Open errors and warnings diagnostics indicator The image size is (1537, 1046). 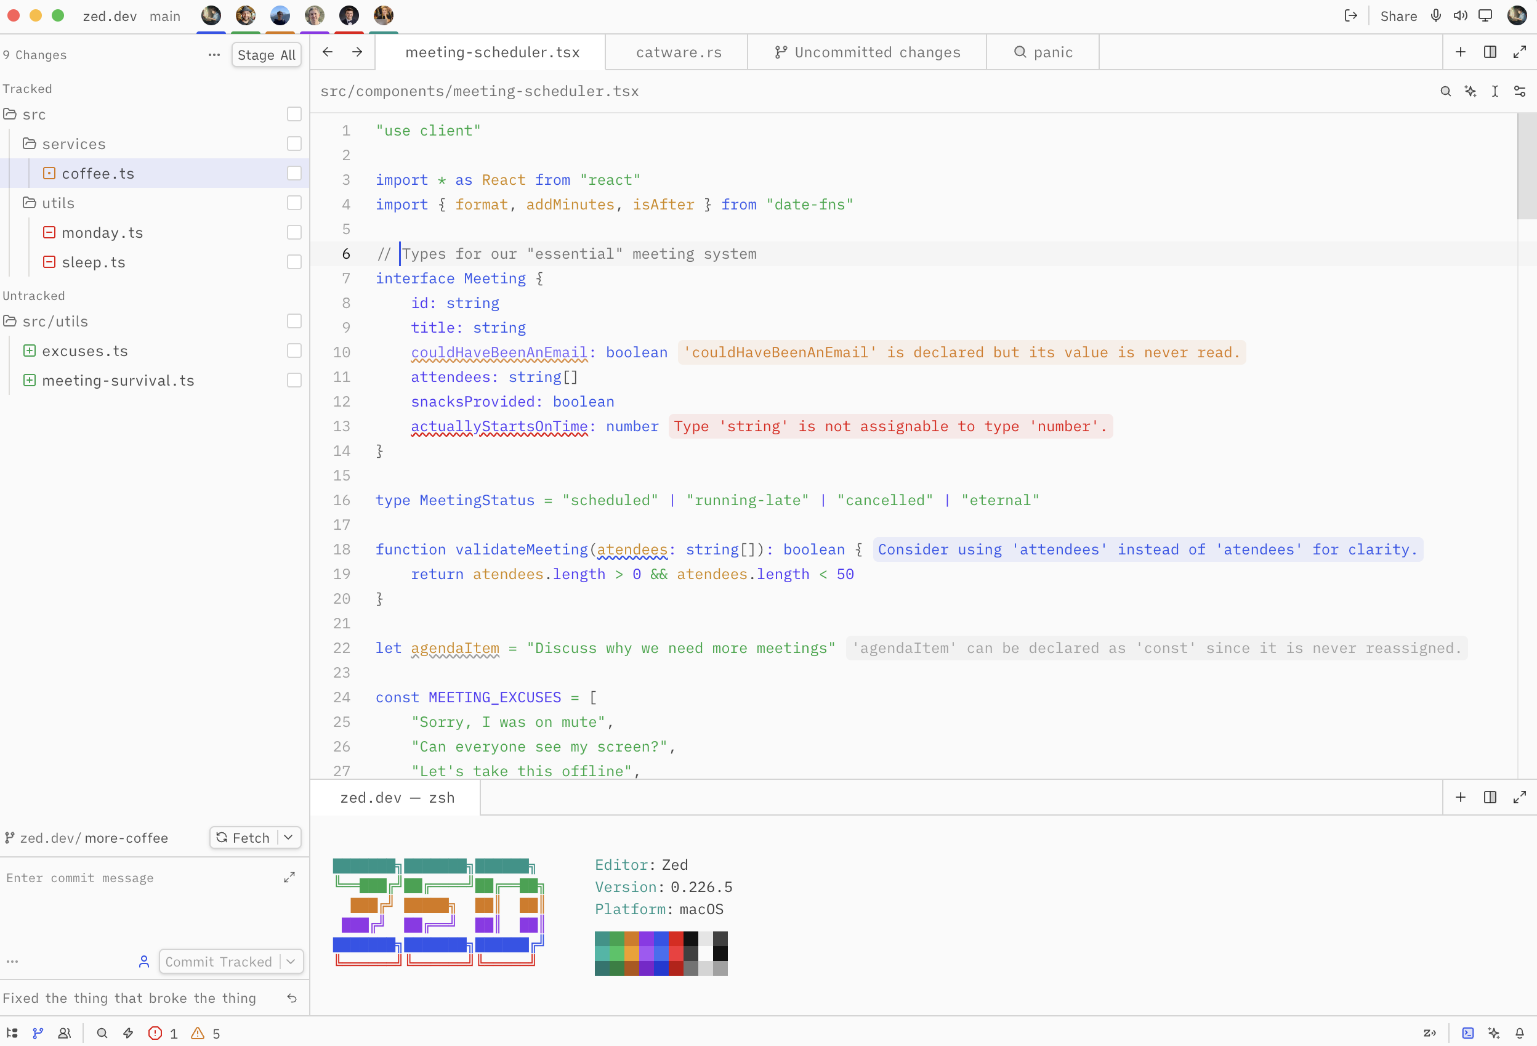coord(185,1033)
